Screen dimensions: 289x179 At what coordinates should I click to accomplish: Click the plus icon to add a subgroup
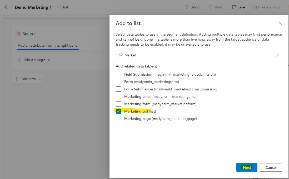coord(19,60)
